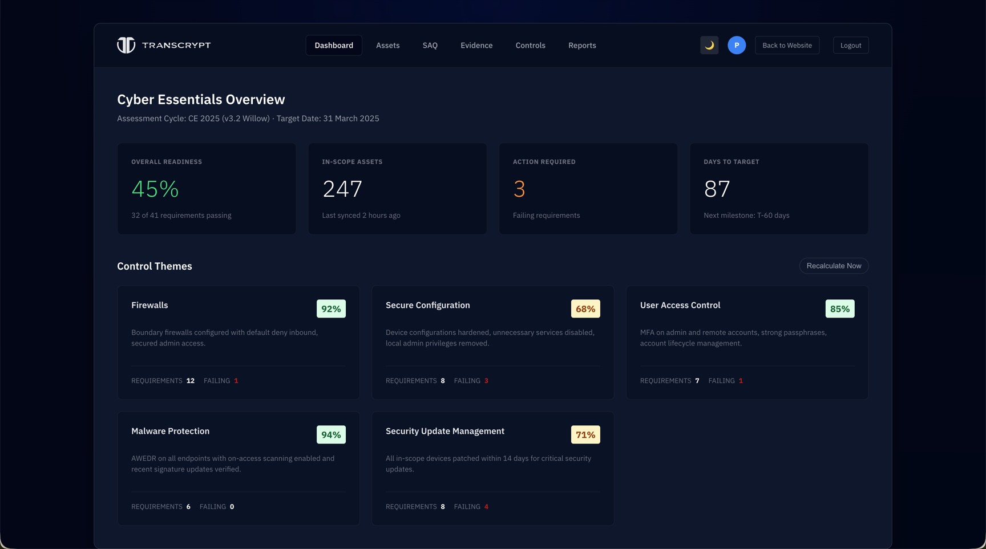
Task: Open the Evidence section
Action: (476, 45)
